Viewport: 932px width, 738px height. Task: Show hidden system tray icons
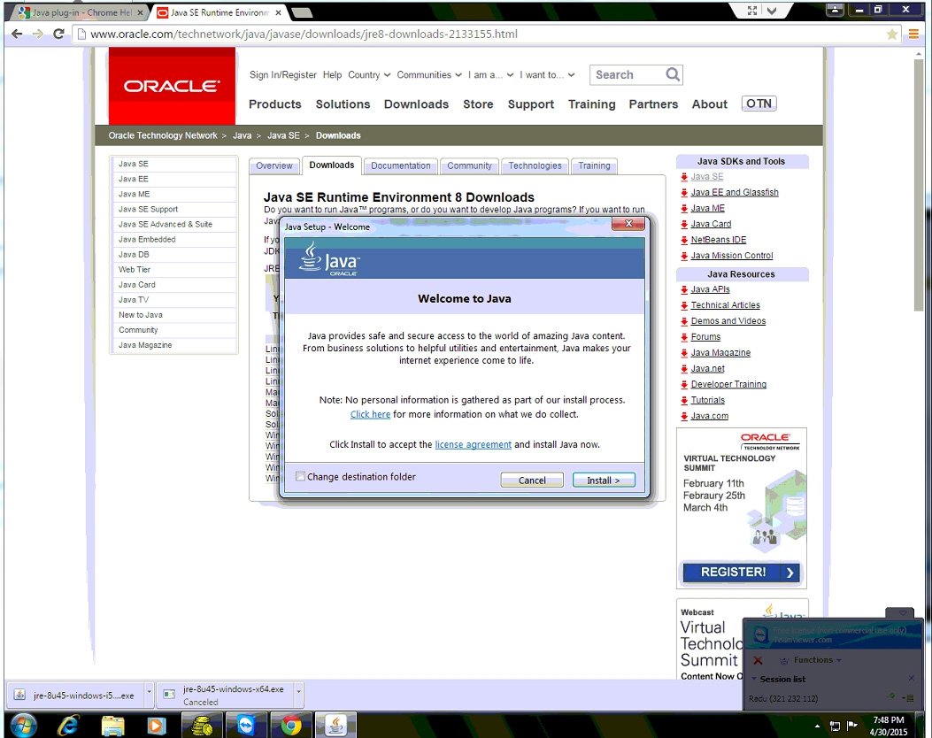click(817, 726)
